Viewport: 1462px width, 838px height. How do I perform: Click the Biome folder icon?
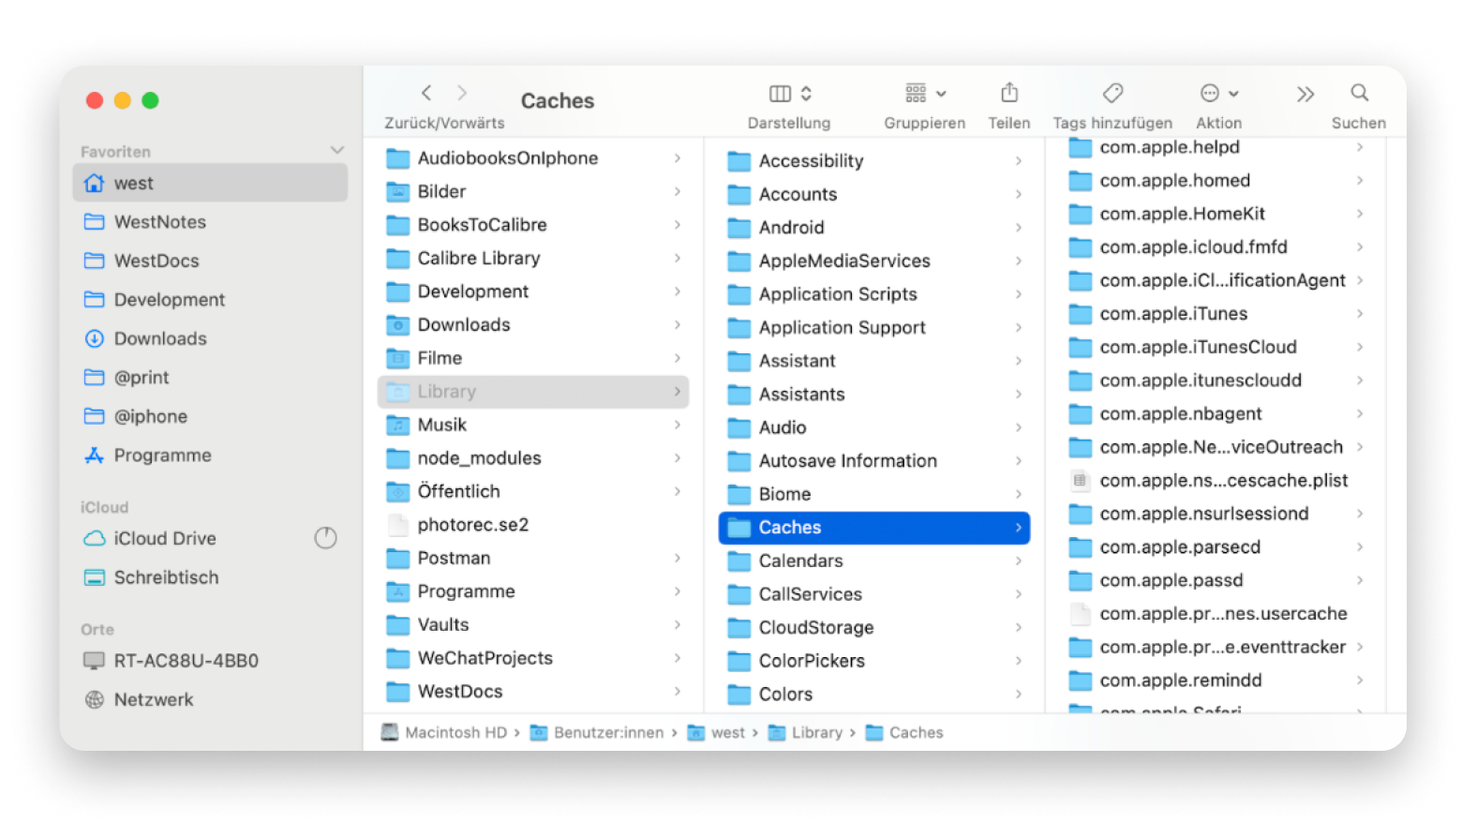(739, 494)
